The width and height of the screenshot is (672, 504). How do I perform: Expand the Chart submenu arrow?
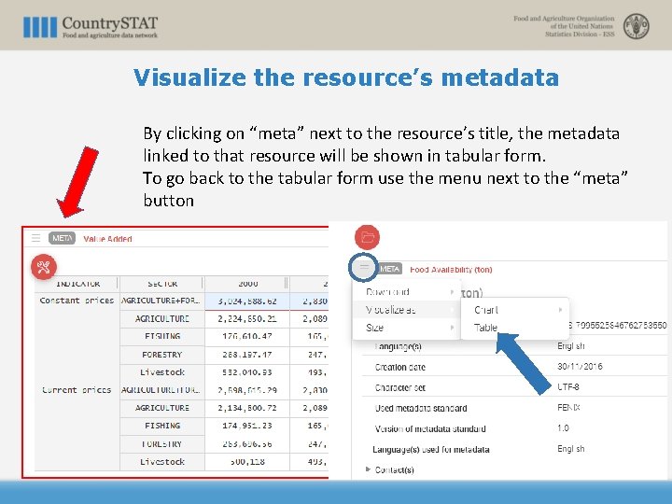coord(560,310)
